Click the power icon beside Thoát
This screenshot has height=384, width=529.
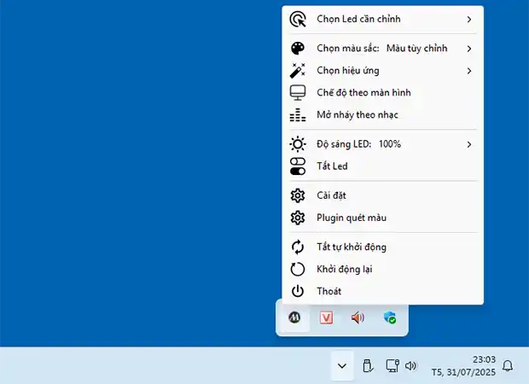298,291
